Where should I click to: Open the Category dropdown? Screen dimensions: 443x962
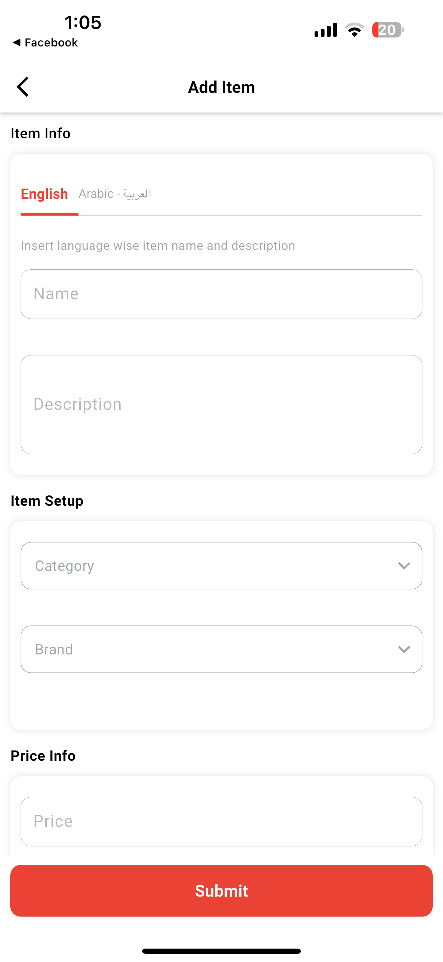(221, 566)
